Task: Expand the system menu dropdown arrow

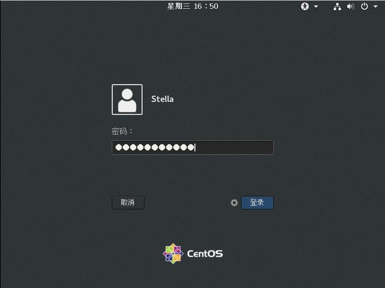Action: [375, 6]
